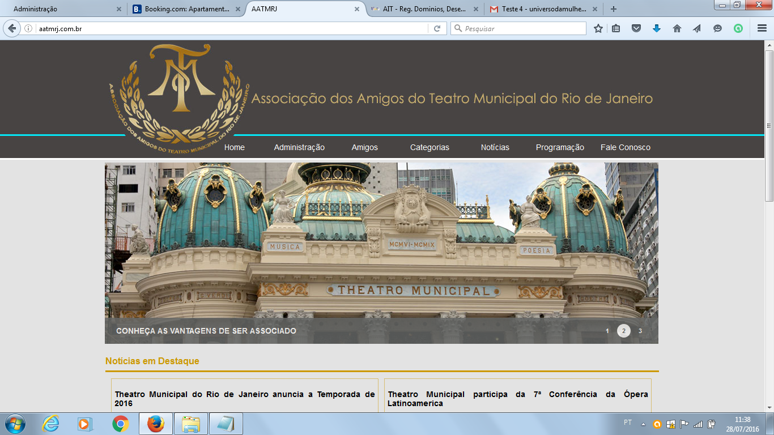Open the Firefox hamburger menu
This screenshot has width=774, height=435.
tap(762, 28)
